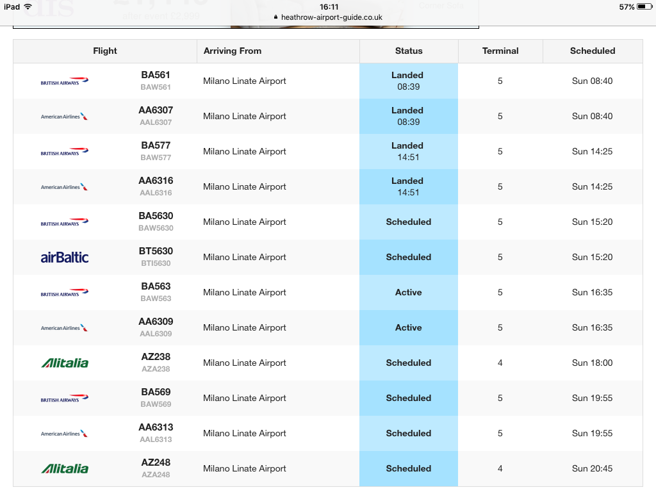
Task: Tap the Scheduled column header
Action: 593,51
